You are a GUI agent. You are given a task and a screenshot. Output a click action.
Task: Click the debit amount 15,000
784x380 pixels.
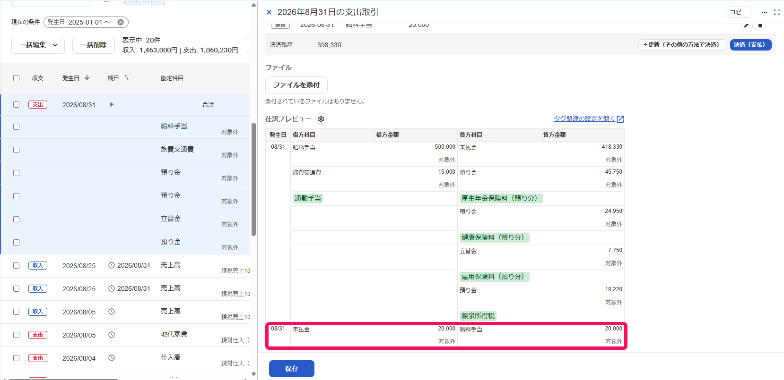tap(447, 172)
